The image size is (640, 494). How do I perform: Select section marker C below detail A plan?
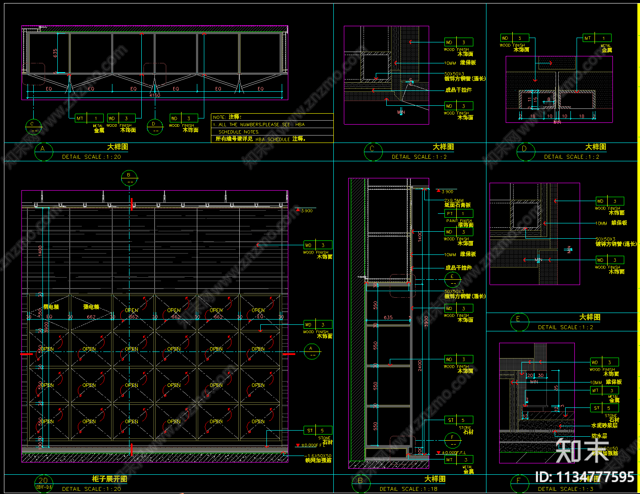coord(34,127)
